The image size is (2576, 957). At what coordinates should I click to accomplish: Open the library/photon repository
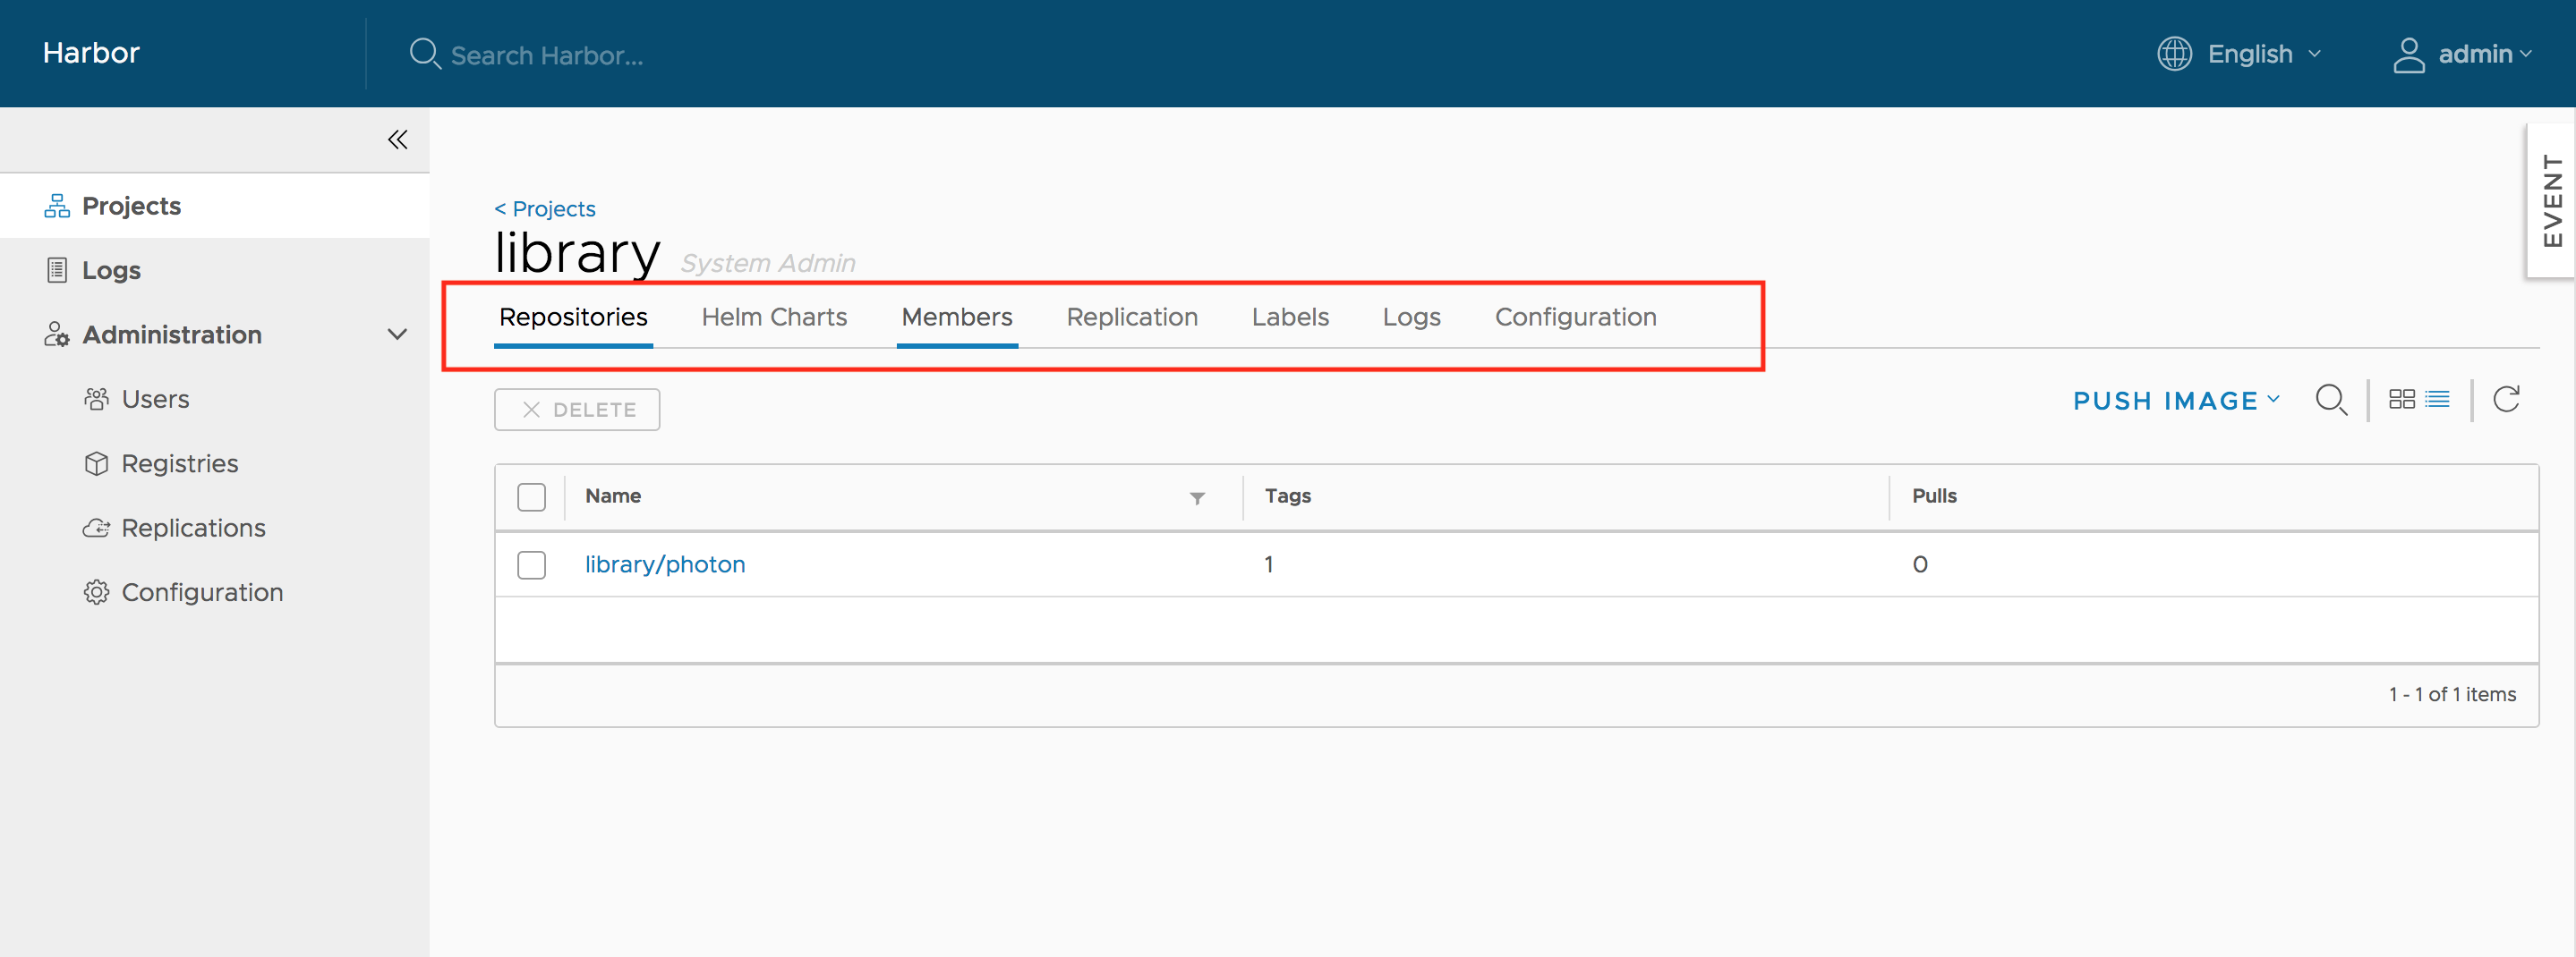click(665, 563)
